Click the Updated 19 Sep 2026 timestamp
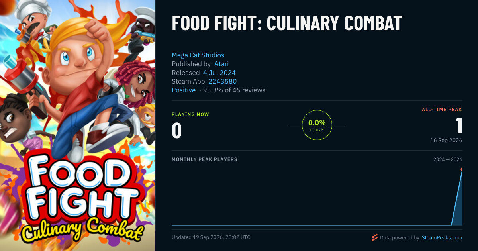Image resolution: width=478 pixels, height=251 pixels. (211, 237)
